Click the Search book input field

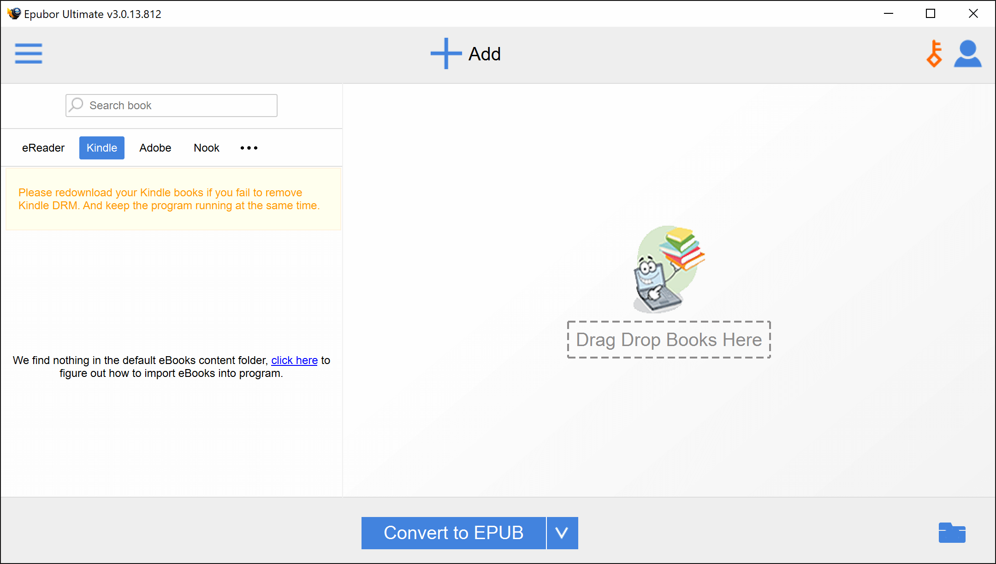coord(171,105)
